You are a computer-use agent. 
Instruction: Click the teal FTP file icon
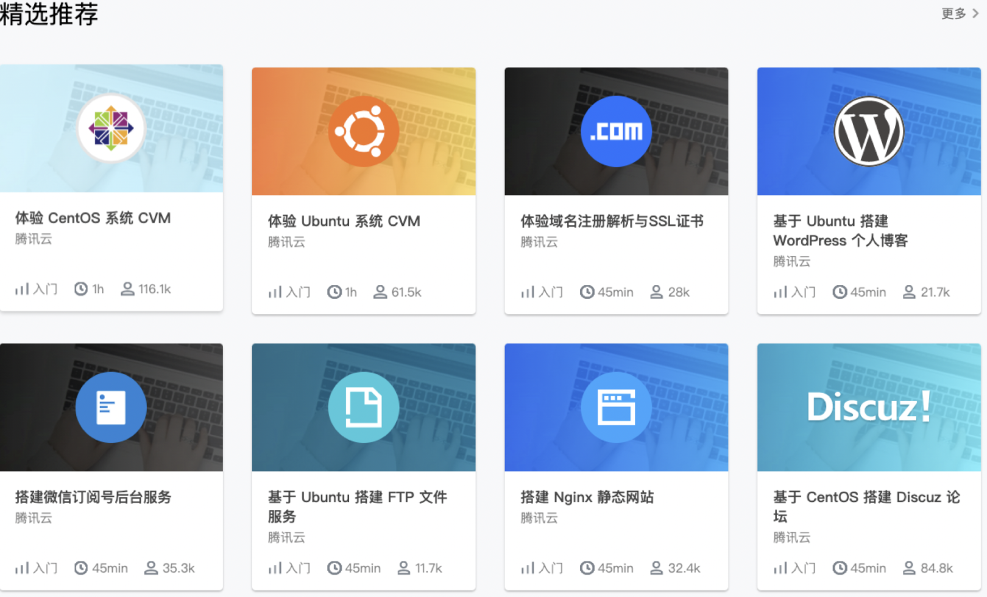(364, 407)
